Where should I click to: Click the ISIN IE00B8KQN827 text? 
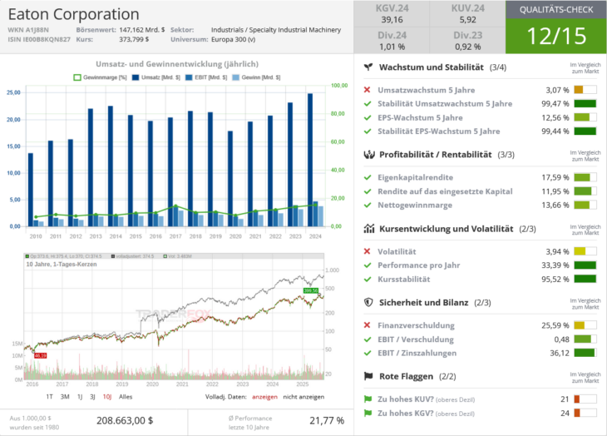39,39
